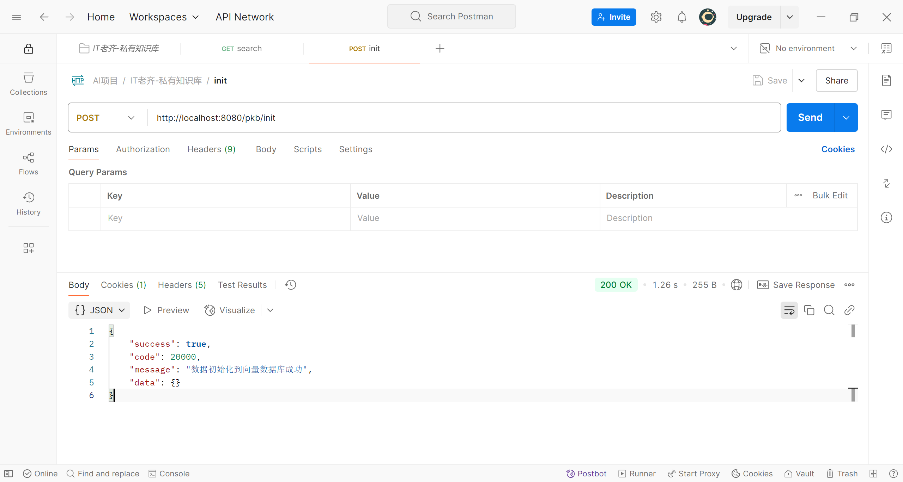Toggle the sidebar using the bottom-left panel icon

click(8, 474)
